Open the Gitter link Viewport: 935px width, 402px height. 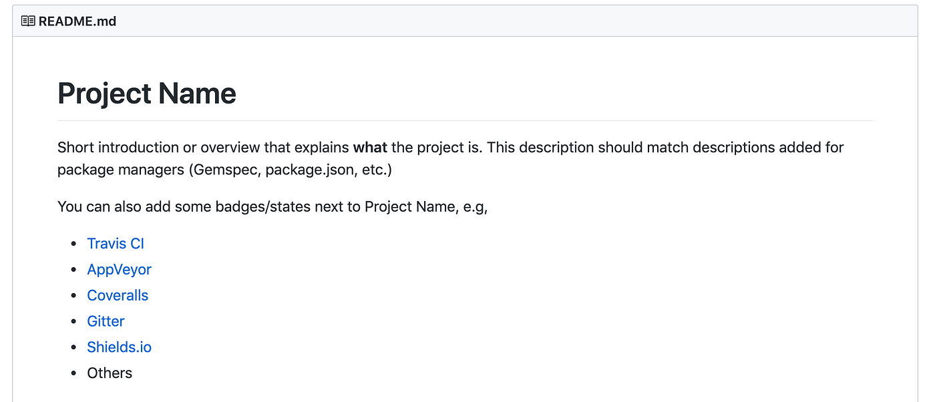[x=106, y=322]
